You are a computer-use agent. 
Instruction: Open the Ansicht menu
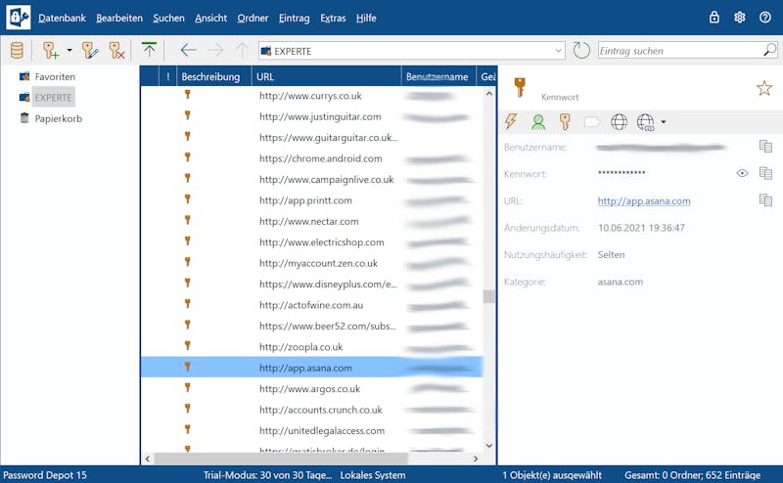coord(210,18)
